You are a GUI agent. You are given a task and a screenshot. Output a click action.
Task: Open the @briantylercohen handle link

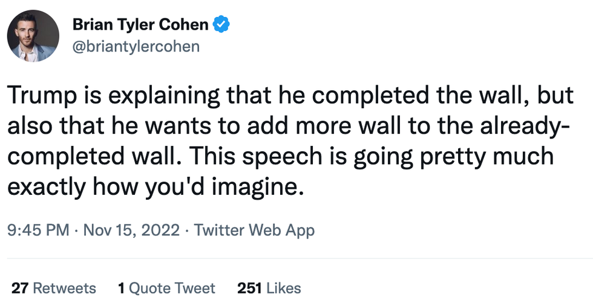tap(136, 46)
